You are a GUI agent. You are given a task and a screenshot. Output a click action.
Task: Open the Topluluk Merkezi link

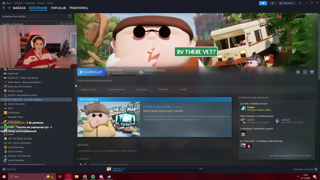(x=116, y=89)
